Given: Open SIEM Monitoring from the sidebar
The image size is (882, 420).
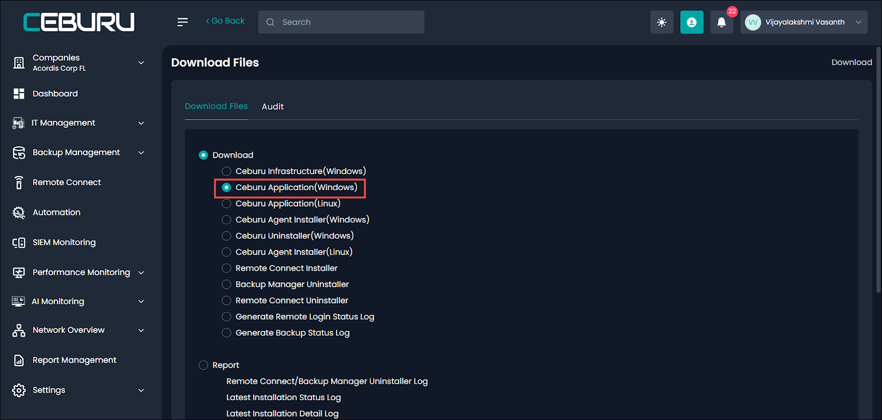Looking at the screenshot, I should click(x=64, y=243).
